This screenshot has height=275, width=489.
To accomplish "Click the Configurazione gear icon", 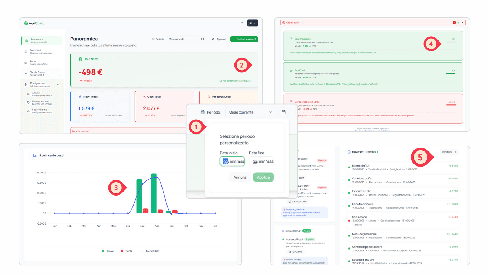I will [x=25, y=84].
